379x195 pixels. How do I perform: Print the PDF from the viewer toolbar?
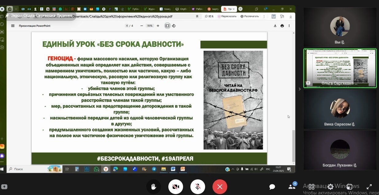[282, 26]
